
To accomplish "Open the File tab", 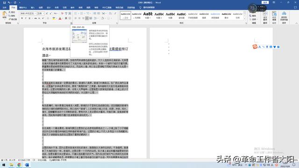I will point(4,7).
